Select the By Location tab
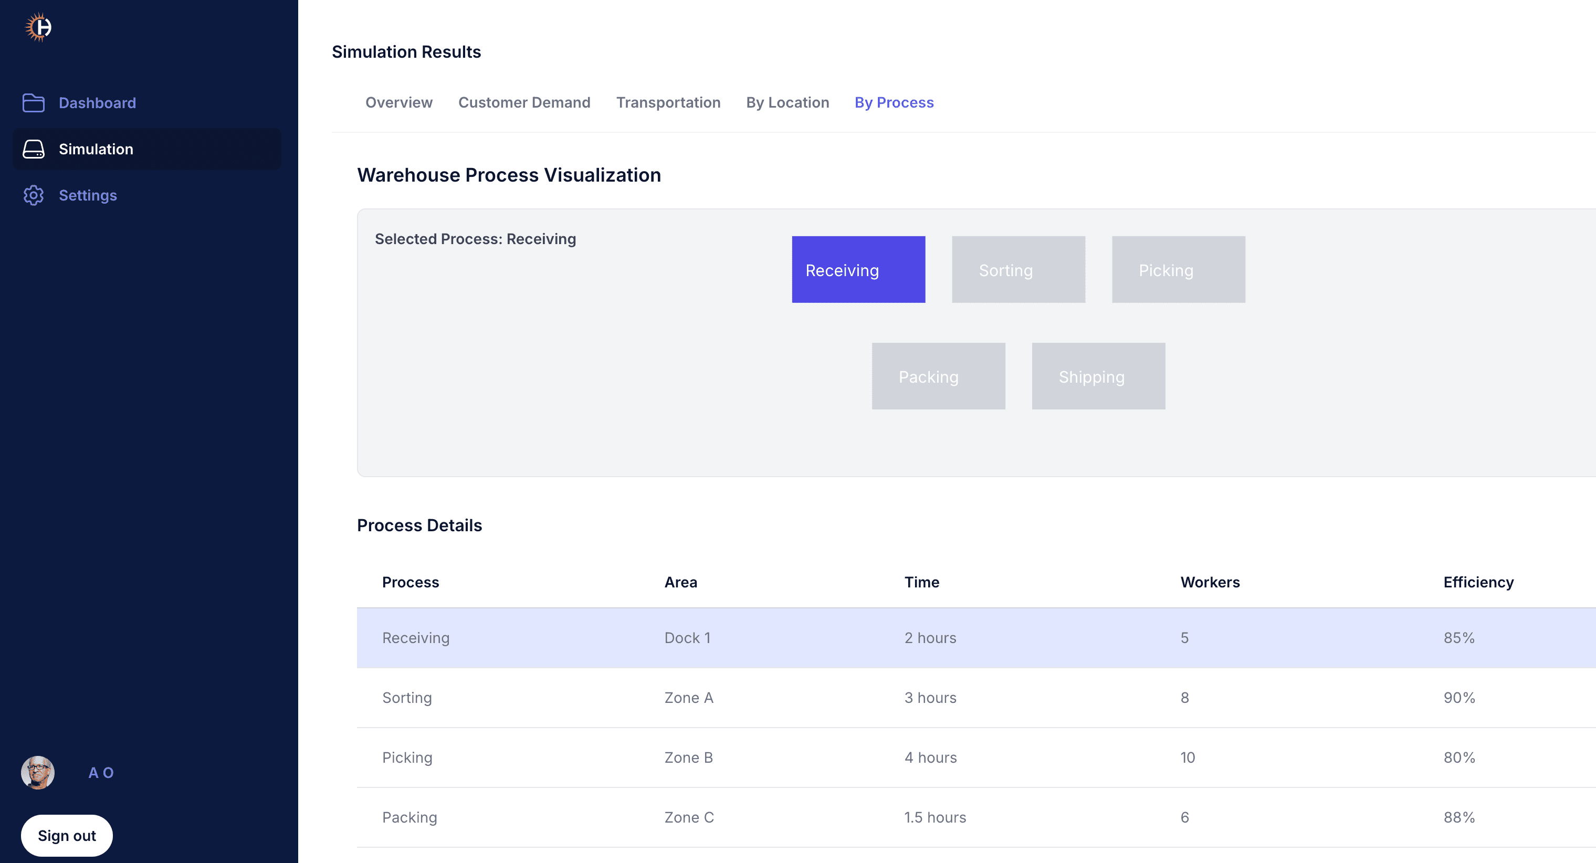This screenshot has height=863, width=1596. pyautogui.click(x=787, y=103)
